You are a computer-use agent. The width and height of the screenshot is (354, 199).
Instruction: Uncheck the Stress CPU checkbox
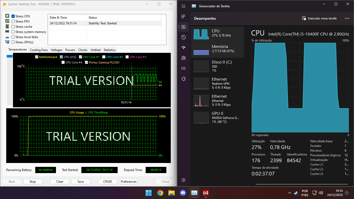[x=13, y=16]
